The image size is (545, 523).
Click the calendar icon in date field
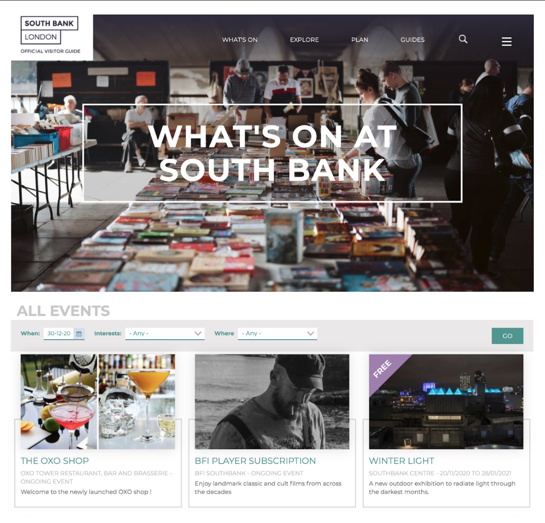click(79, 334)
